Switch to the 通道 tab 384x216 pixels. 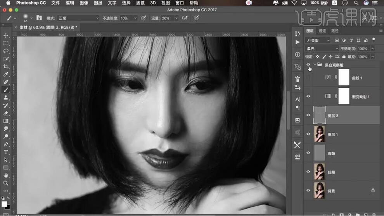322,31
